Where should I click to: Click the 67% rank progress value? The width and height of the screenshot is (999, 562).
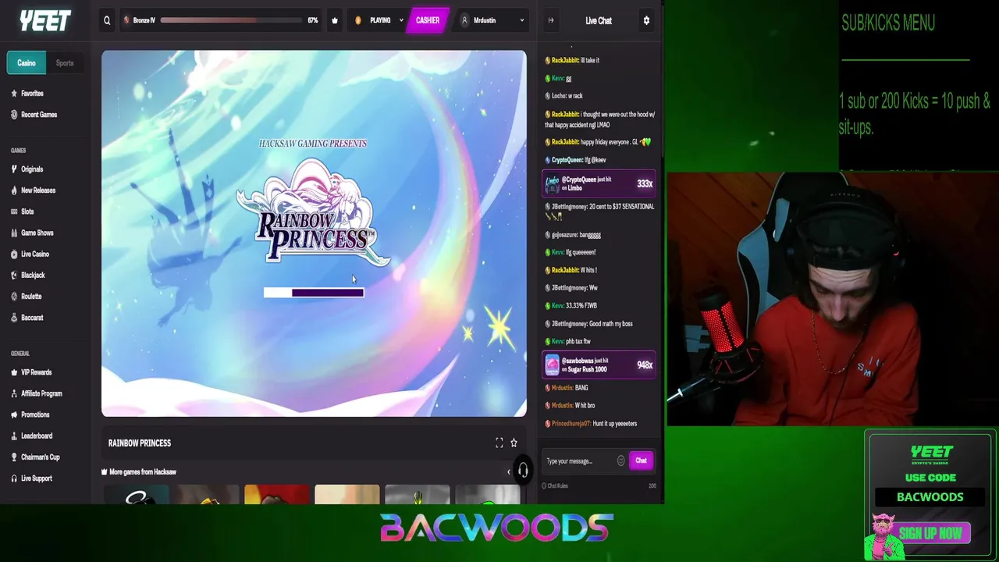point(313,20)
